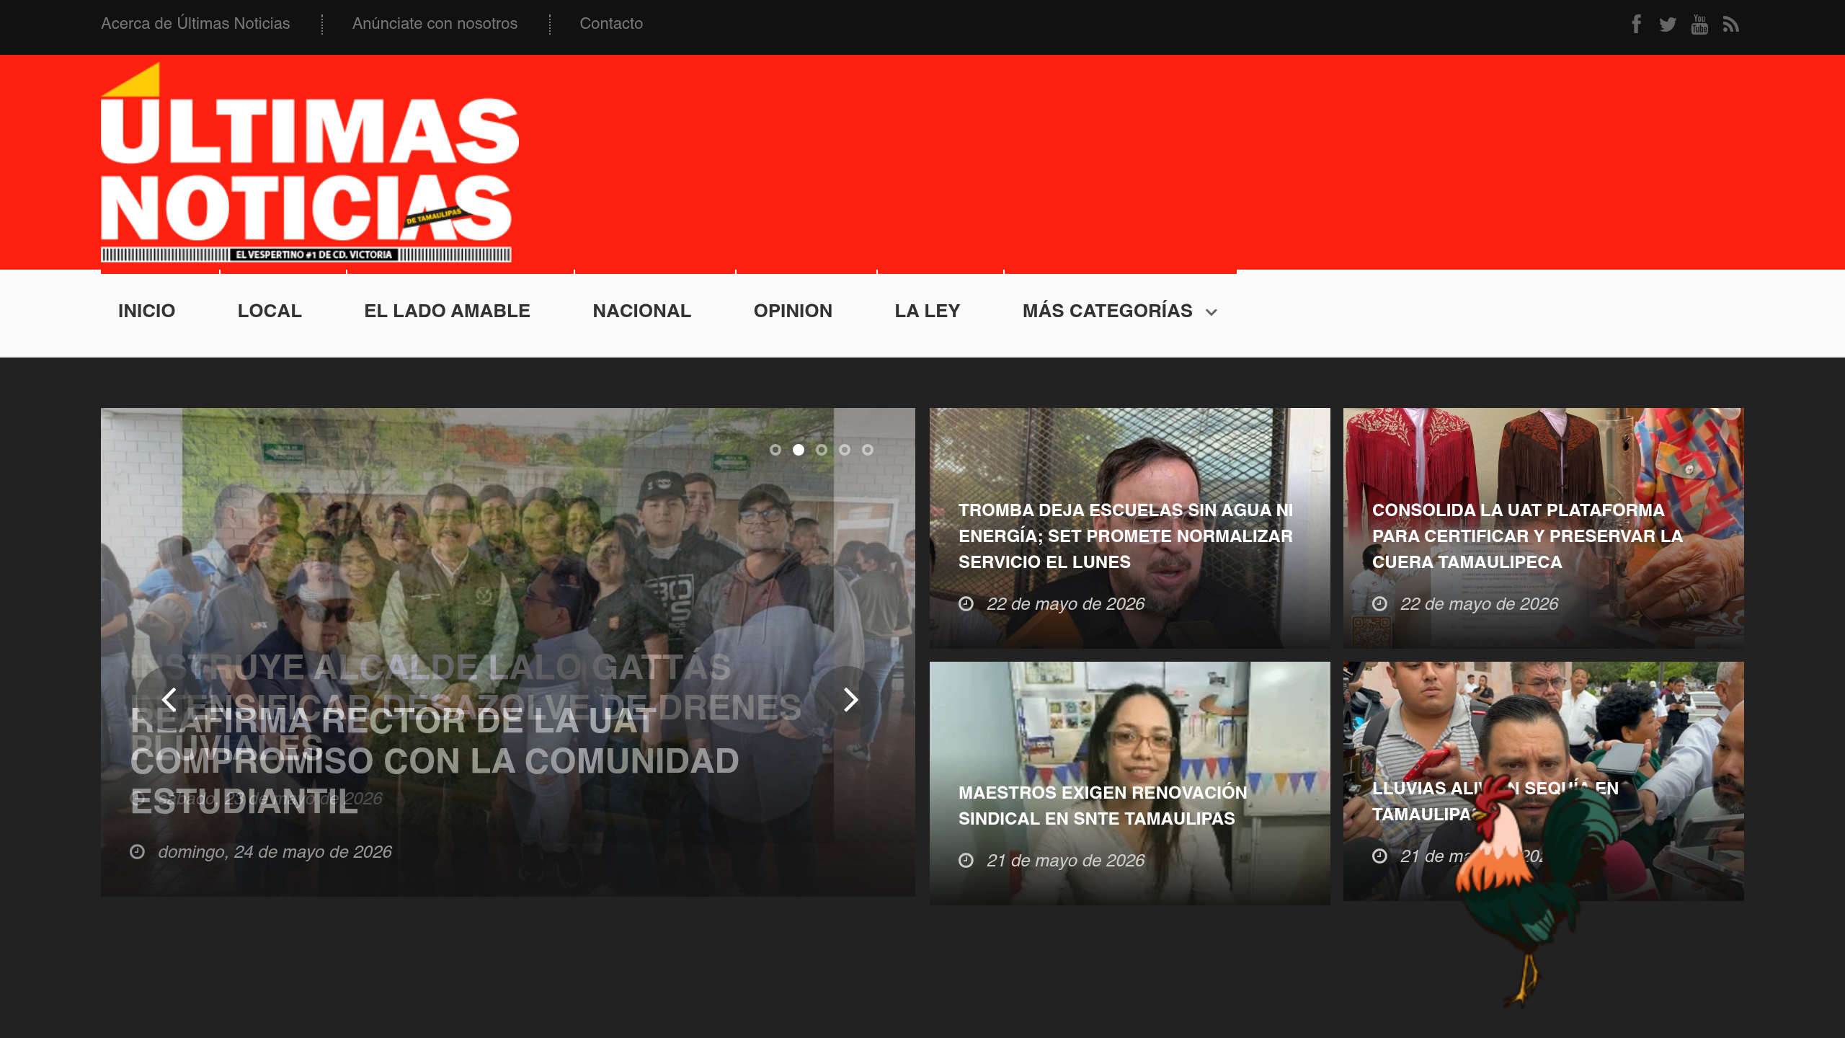Open the Twitter profile icon
The width and height of the screenshot is (1845, 1038).
[1668, 25]
